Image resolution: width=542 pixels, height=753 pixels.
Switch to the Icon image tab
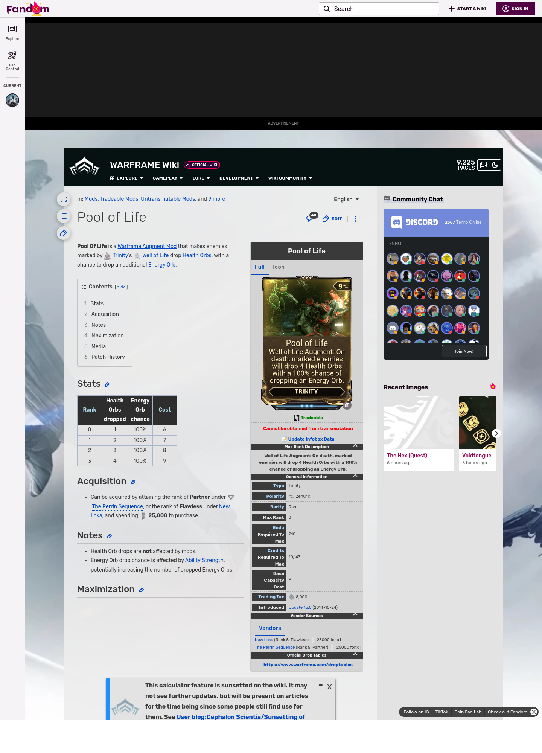pyautogui.click(x=279, y=267)
